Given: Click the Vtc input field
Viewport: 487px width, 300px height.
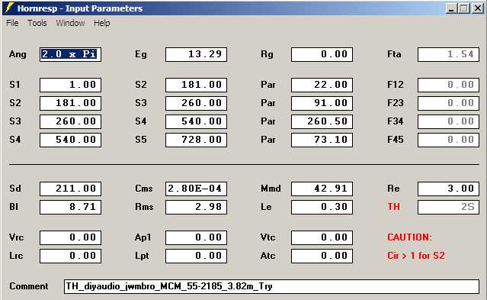Looking at the screenshot, I should pyautogui.click(x=322, y=237).
